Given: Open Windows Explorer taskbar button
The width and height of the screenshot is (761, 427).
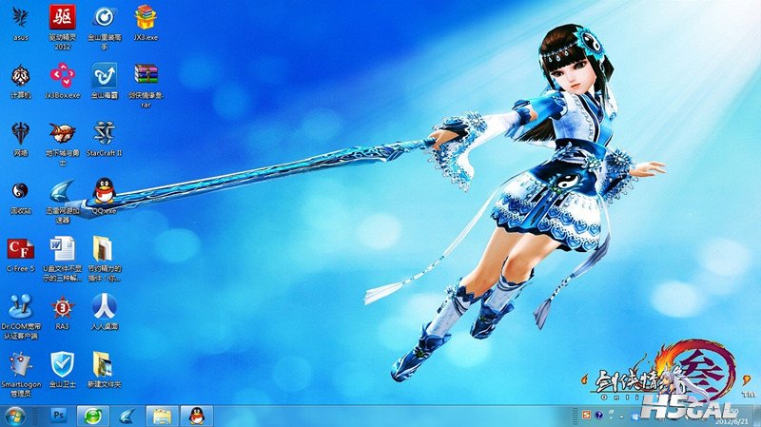Looking at the screenshot, I should pos(162,416).
